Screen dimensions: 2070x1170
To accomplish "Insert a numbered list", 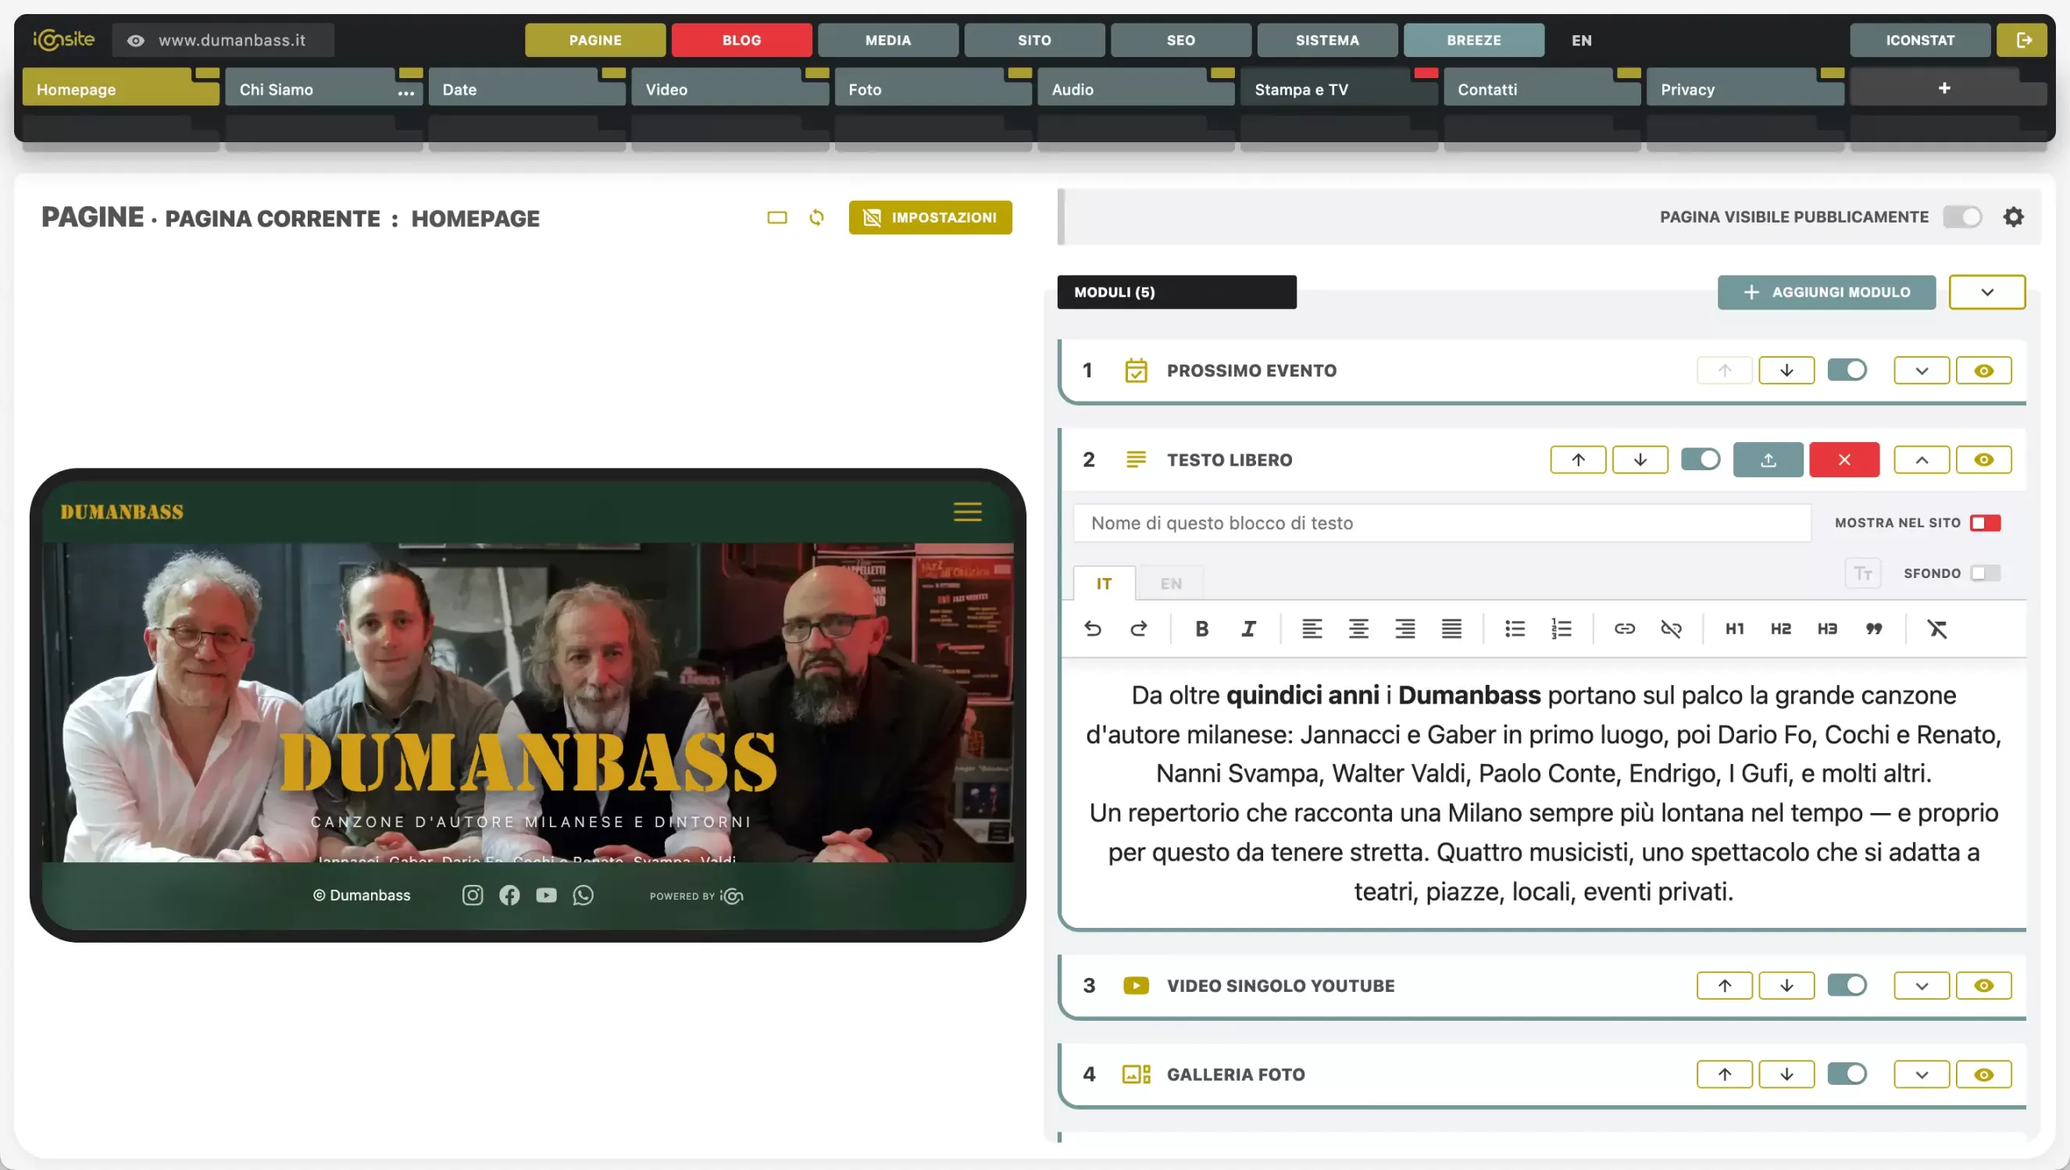I will pos(1561,629).
